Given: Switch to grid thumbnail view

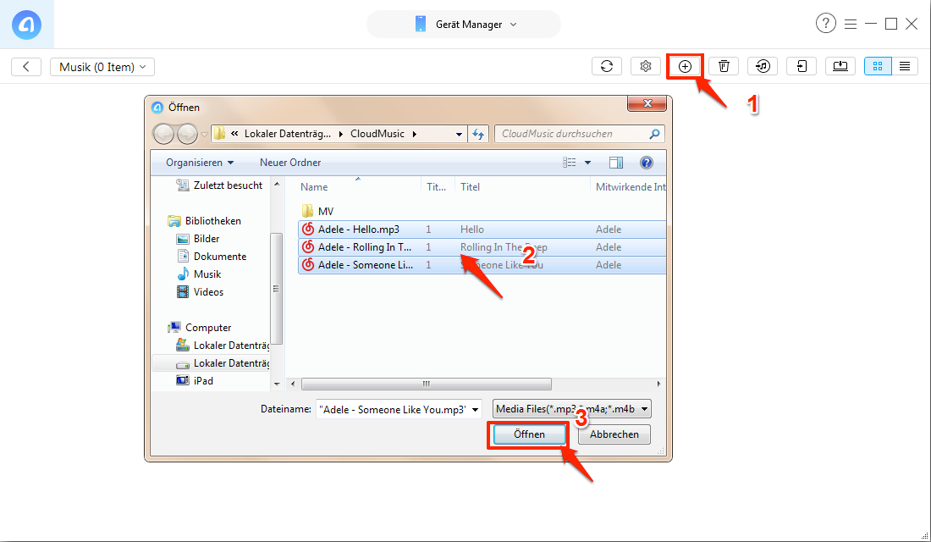Looking at the screenshot, I should (x=878, y=66).
